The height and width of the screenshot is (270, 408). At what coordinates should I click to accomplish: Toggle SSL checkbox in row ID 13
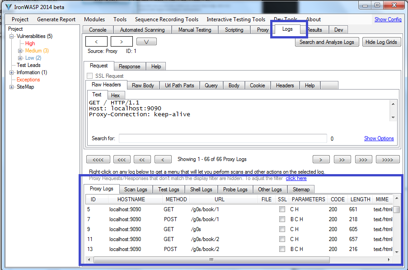[282, 249]
